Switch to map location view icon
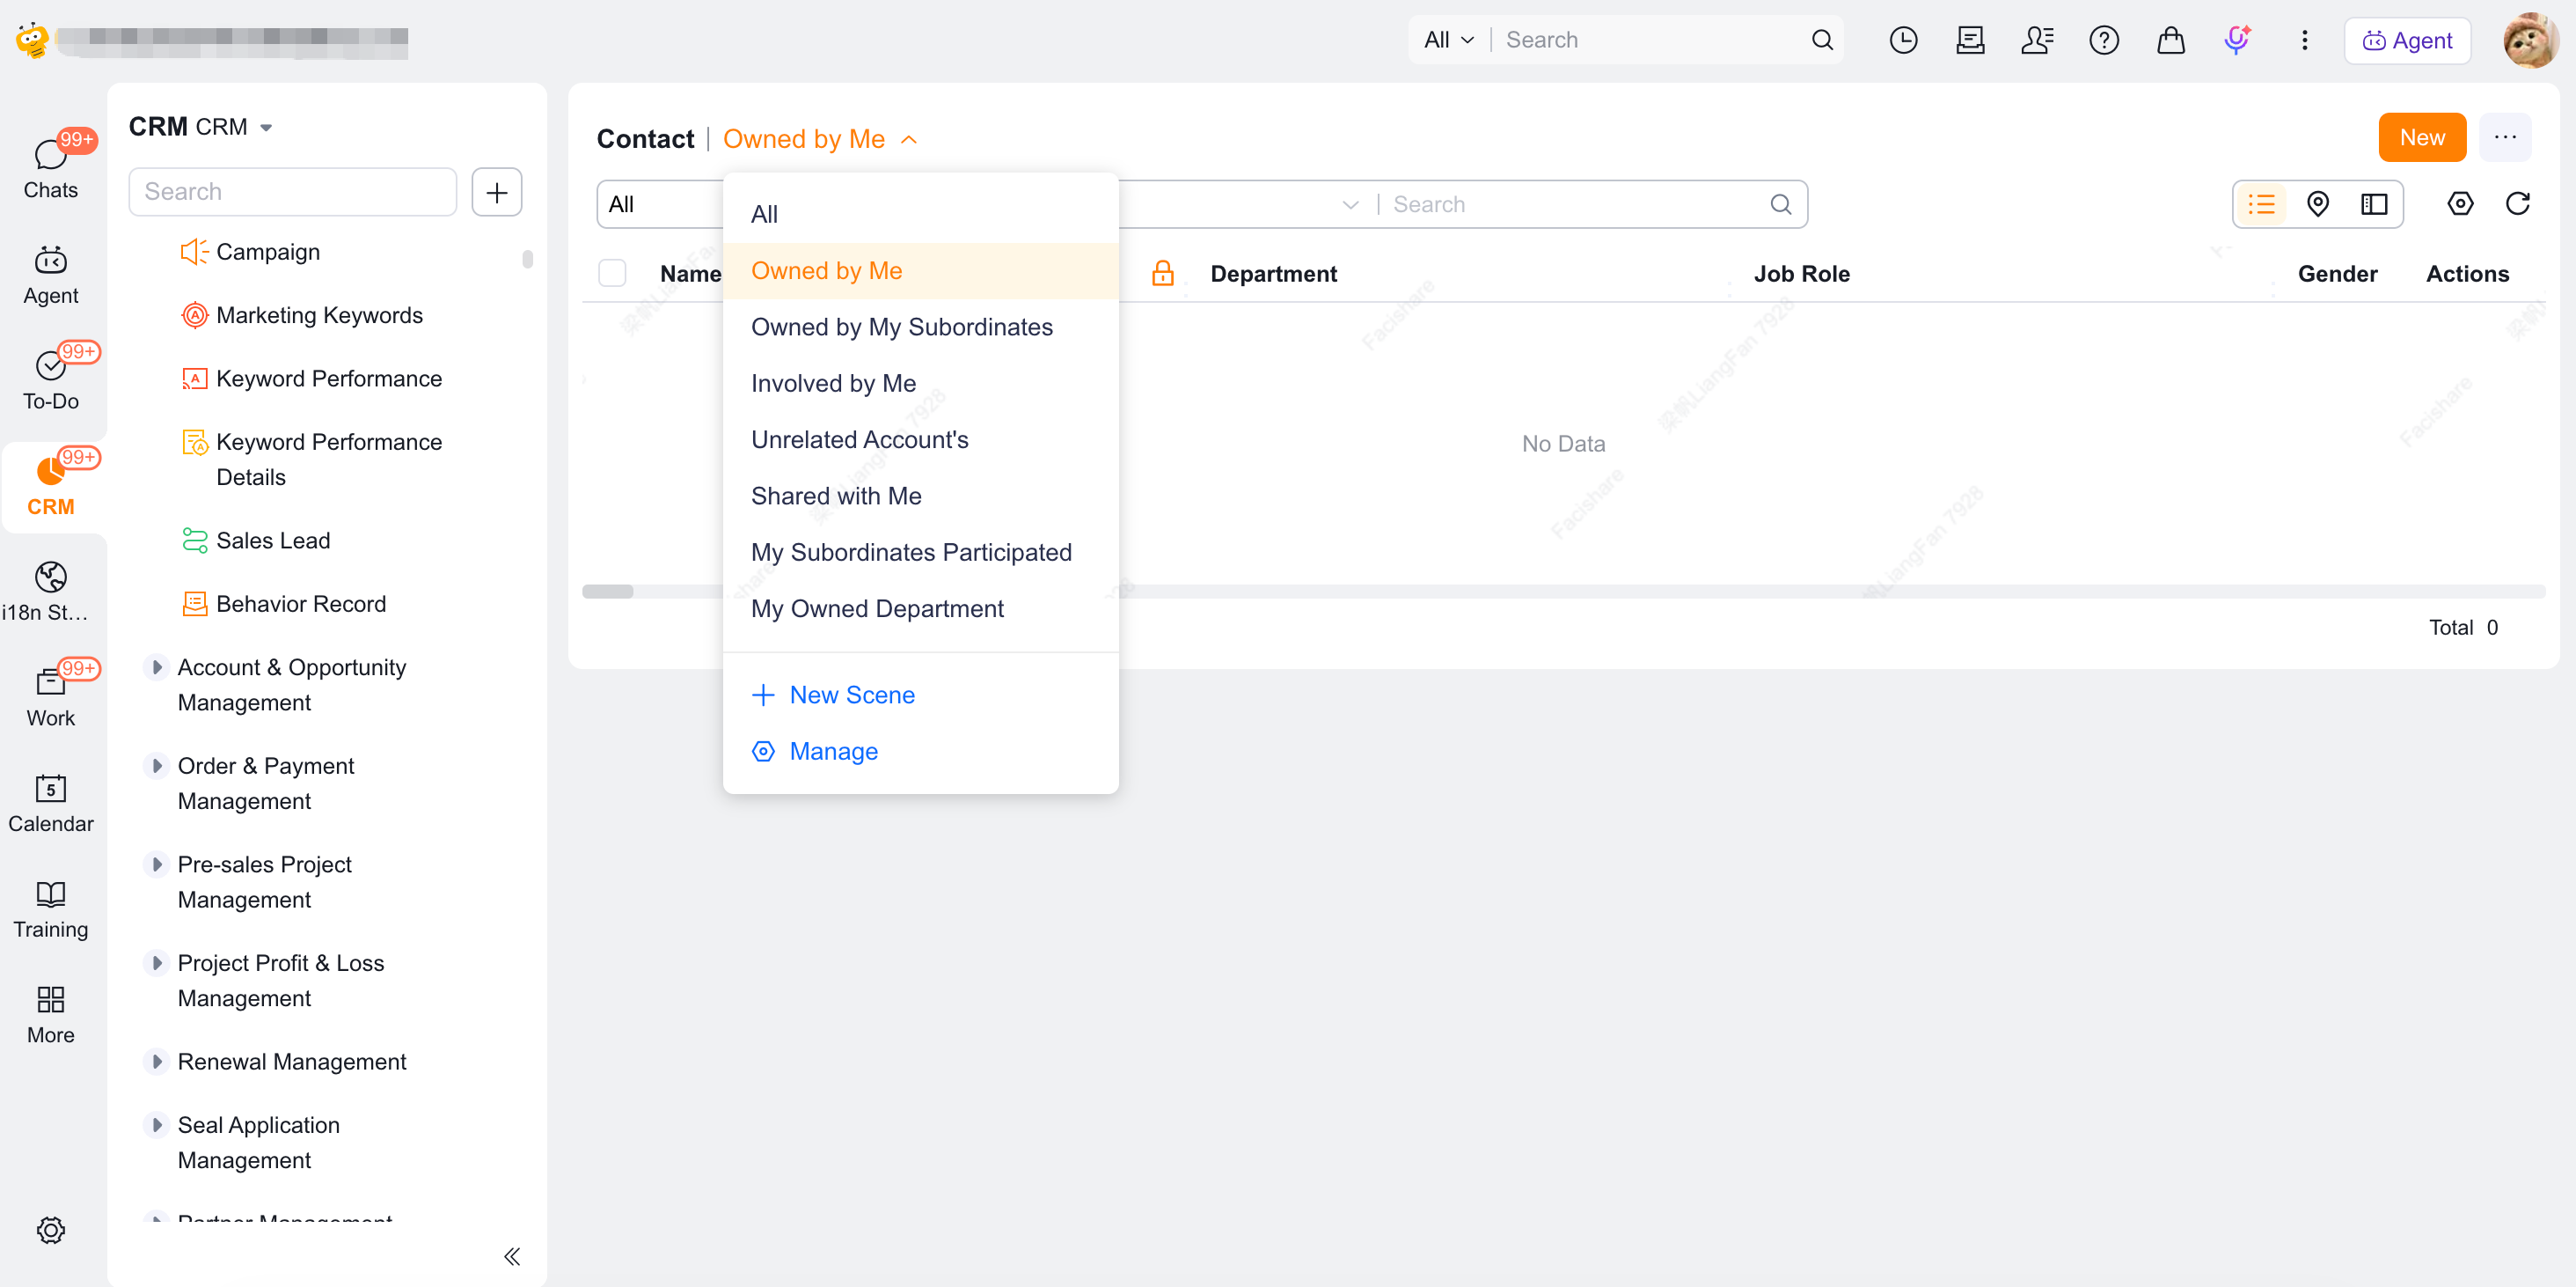Image resolution: width=2576 pixels, height=1287 pixels. pos(2317,204)
